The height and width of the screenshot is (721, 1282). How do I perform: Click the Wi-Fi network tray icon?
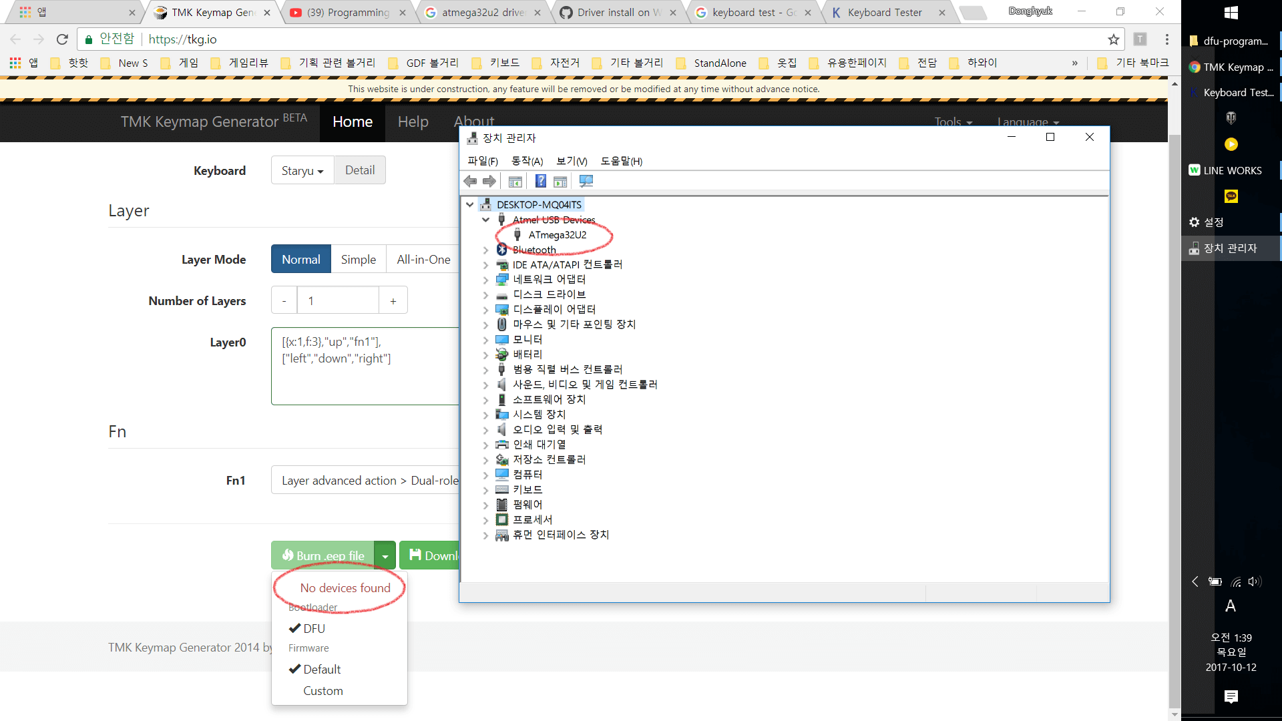click(x=1236, y=581)
